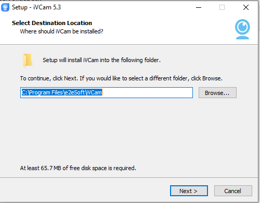Screen dimensions: 260x203
Task: Click the iVCam icon in title bar
Action: 5,7
